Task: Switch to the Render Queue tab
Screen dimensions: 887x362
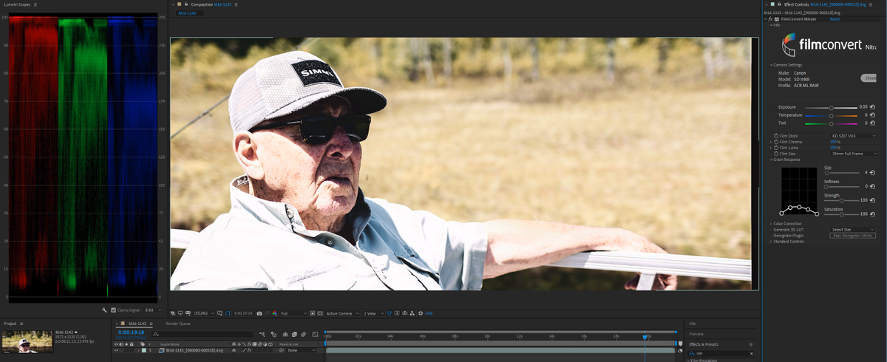Action: click(178, 324)
